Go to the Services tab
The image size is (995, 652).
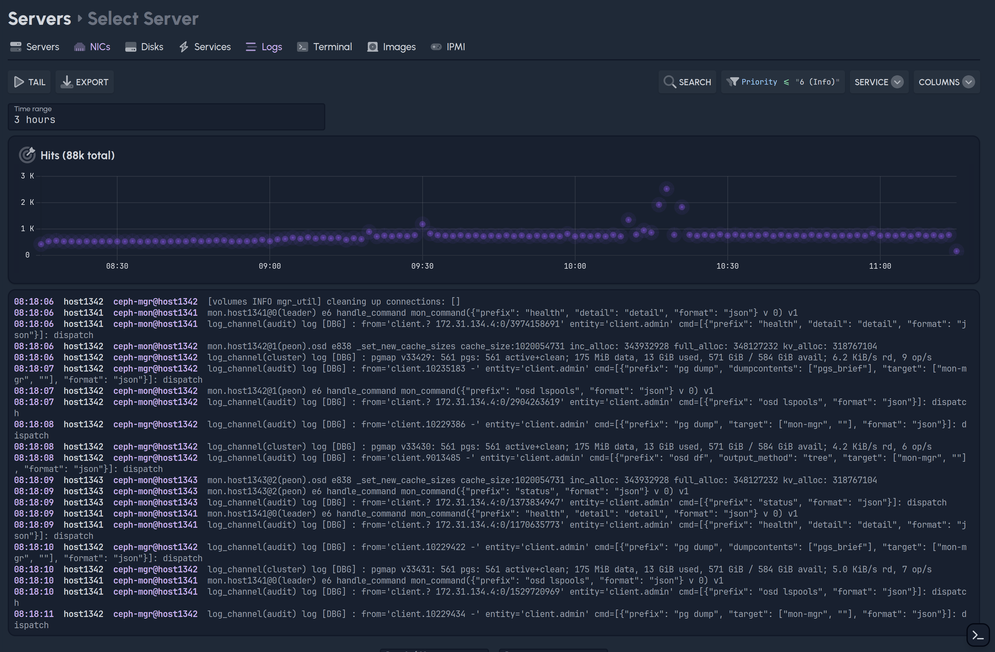point(205,47)
